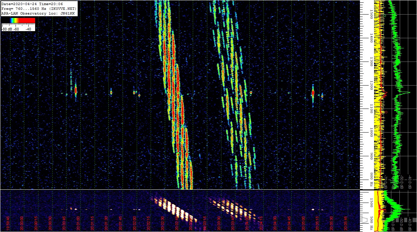Viewport: 417px width, 232px height.
Task: Click the 1300 mark on the frequency scale
Action: 371,61
